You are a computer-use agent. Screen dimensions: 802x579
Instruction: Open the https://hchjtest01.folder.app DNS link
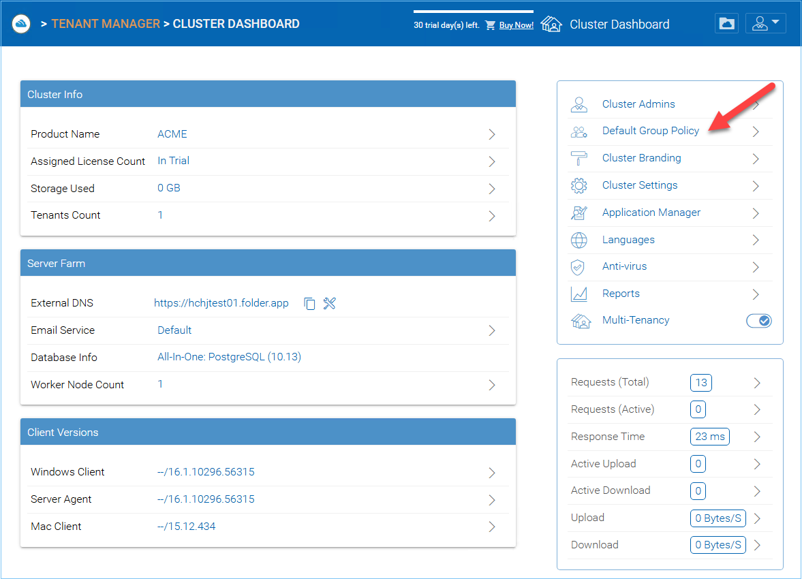(x=221, y=303)
